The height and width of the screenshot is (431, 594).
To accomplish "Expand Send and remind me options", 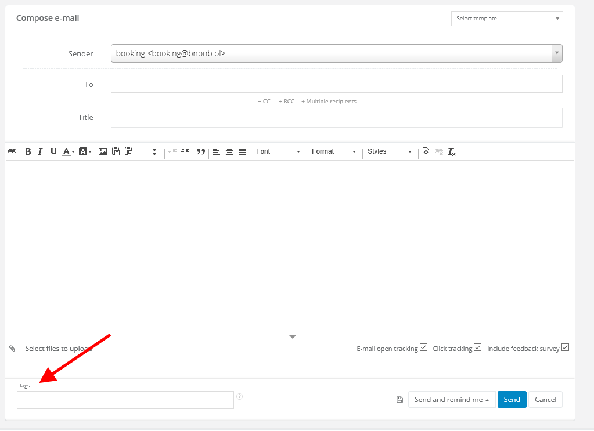I will pos(452,399).
